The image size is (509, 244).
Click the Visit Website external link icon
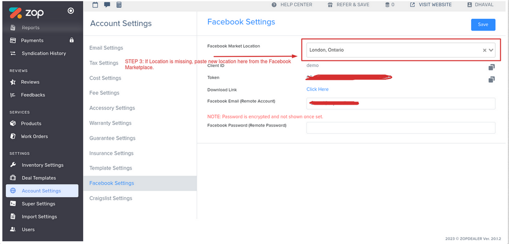pyautogui.click(x=412, y=4)
